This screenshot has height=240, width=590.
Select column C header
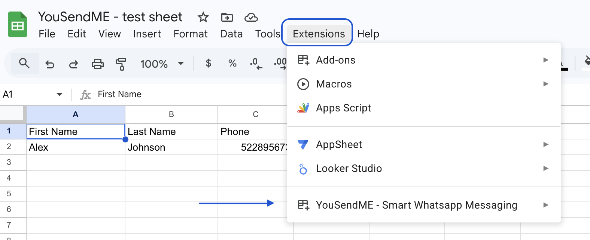(x=253, y=114)
